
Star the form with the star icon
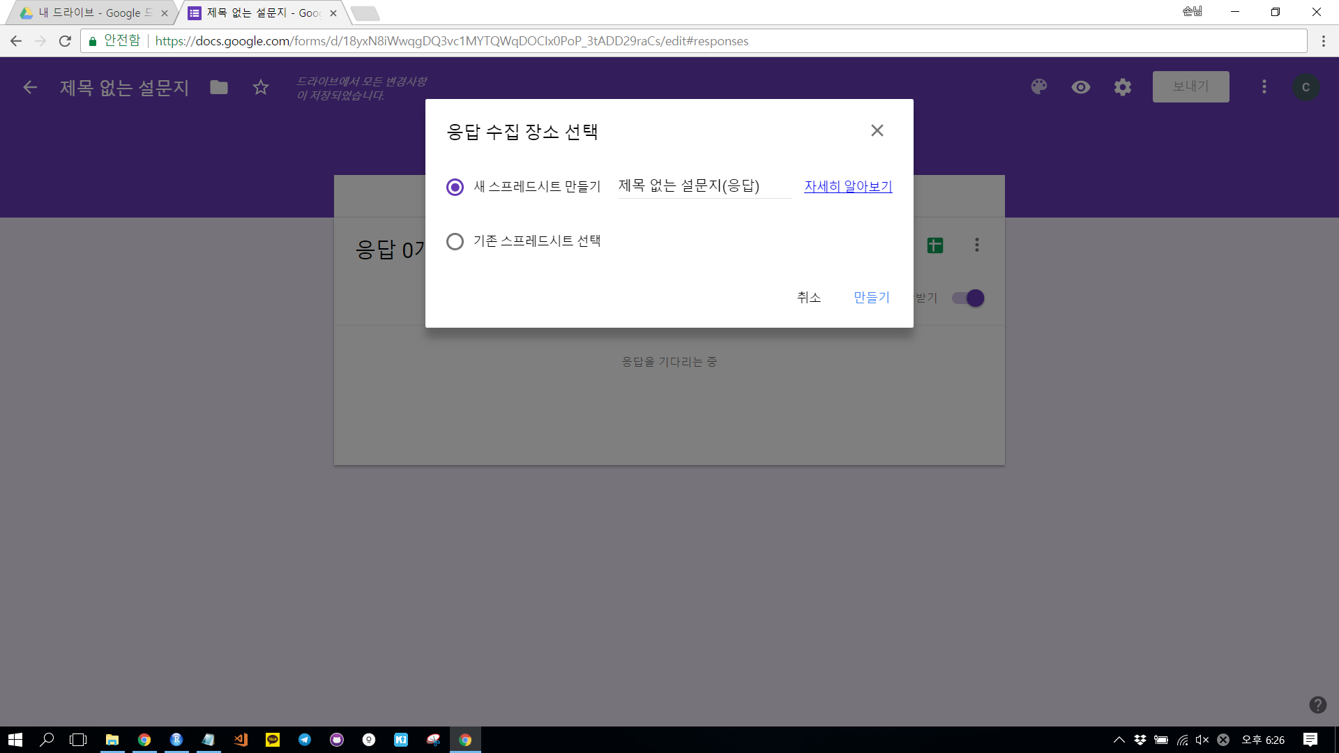pyautogui.click(x=261, y=87)
